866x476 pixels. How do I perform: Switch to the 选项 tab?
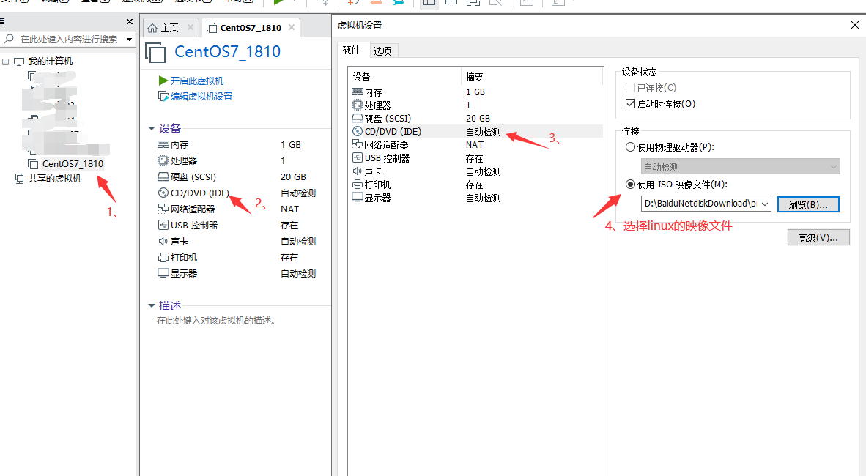pos(382,51)
